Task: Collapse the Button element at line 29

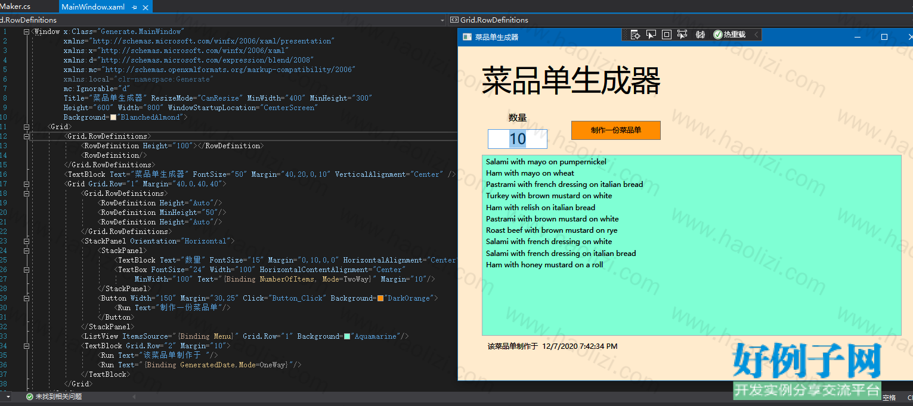Action: 26,298
